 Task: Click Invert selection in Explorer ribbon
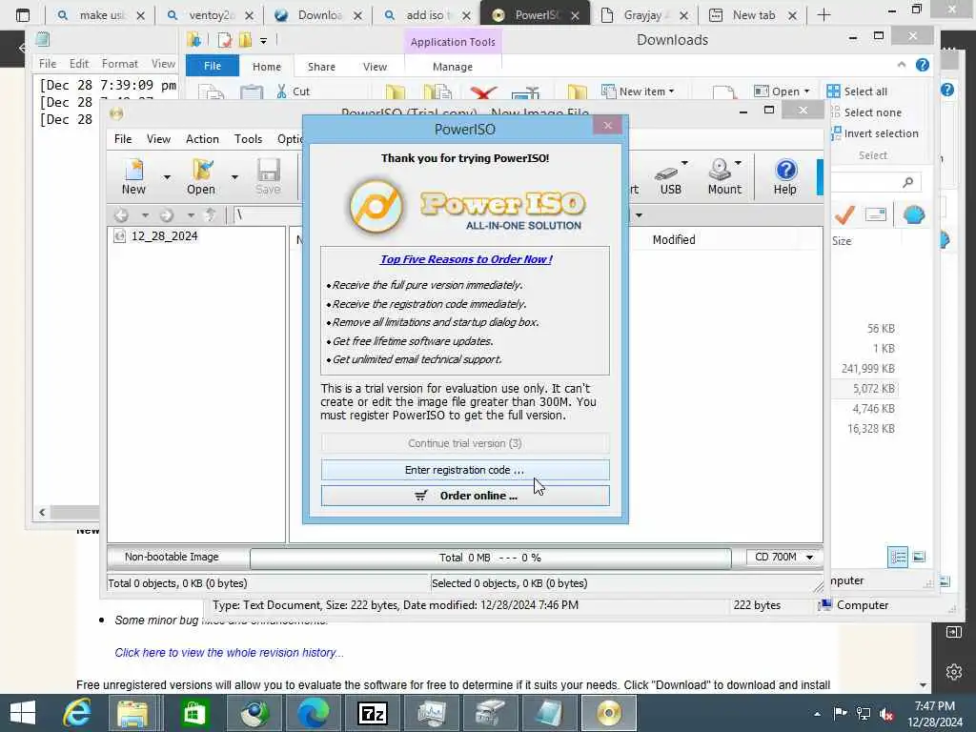coord(875,133)
